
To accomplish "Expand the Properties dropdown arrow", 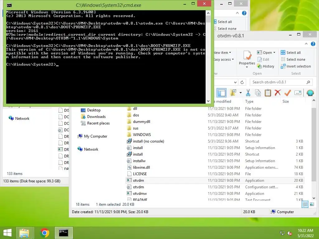I will (x=247, y=67).
